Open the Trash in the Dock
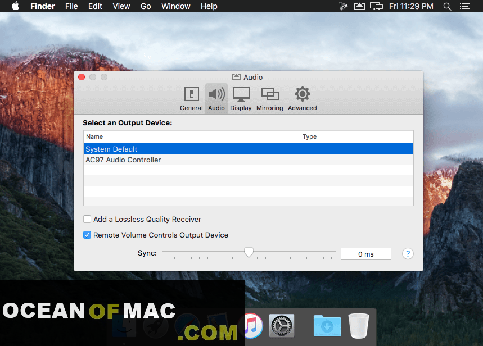Viewport: 483px width, 346px height. pyautogui.click(x=359, y=326)
